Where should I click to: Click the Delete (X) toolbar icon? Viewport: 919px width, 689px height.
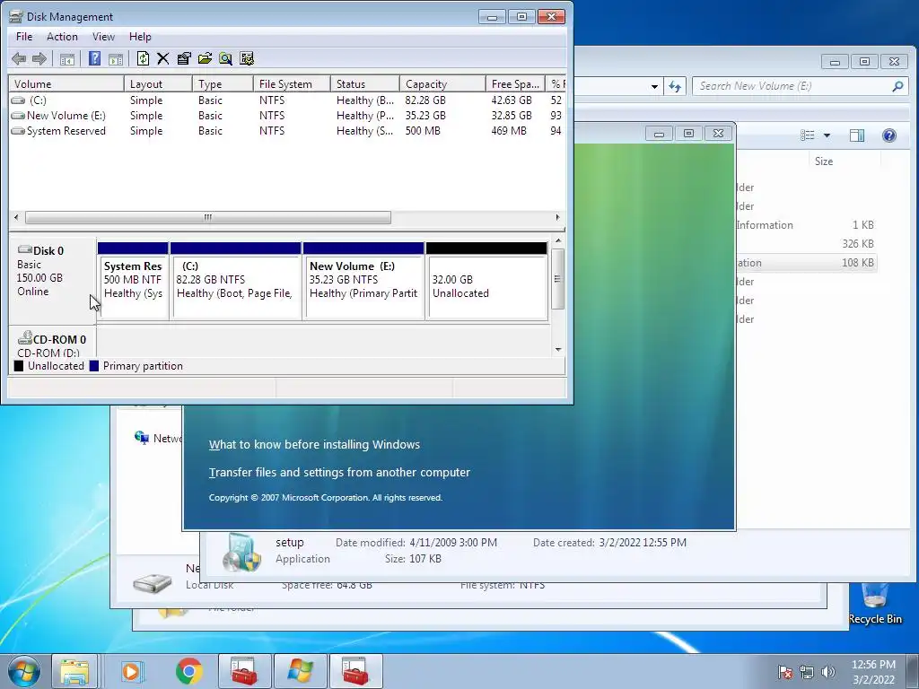pos(163,58)
